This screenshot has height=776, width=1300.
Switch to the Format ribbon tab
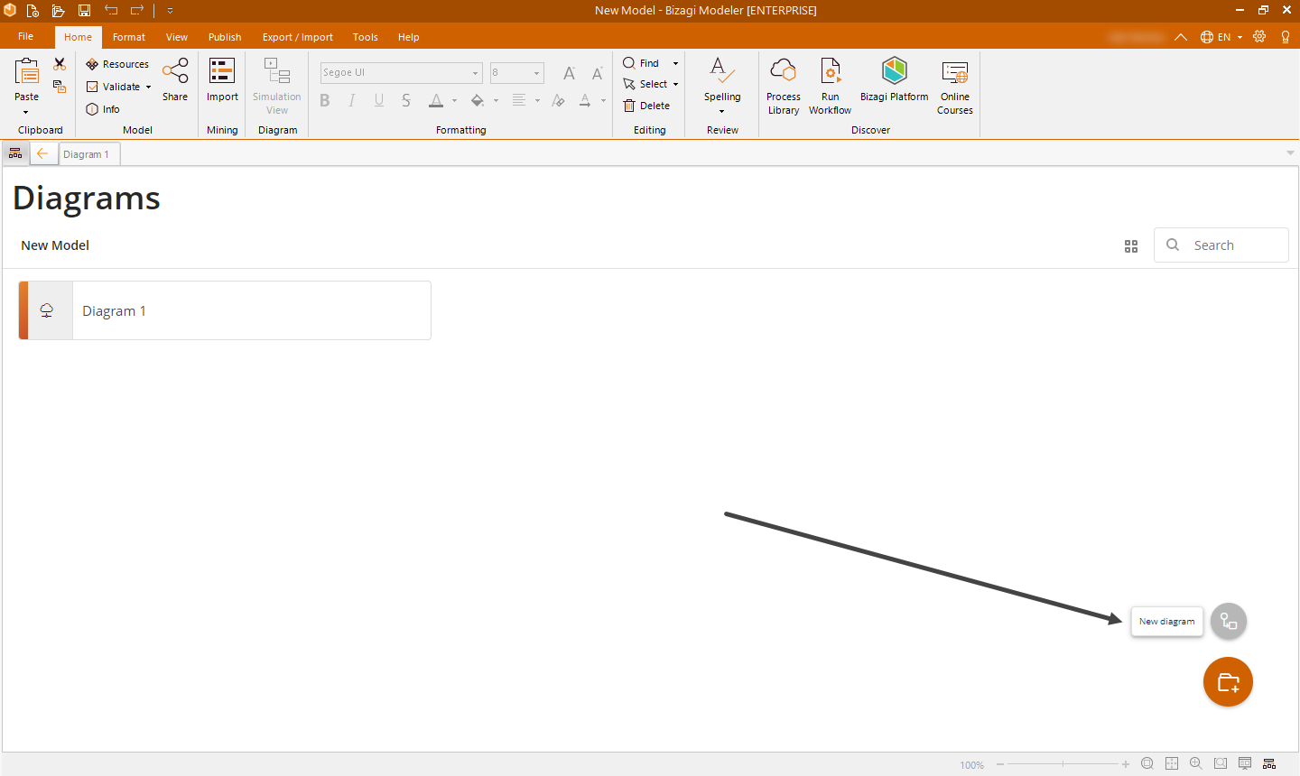129,37
